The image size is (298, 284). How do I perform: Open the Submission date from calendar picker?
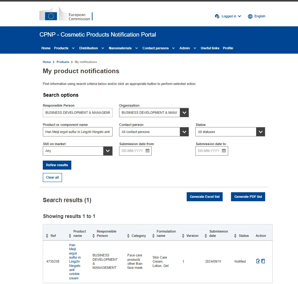pos(148,151)
